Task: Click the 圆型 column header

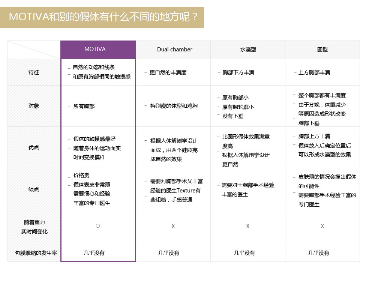Action: [322, 49]
